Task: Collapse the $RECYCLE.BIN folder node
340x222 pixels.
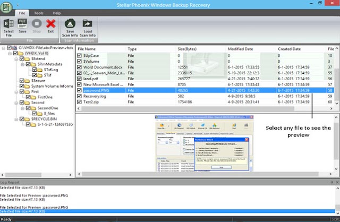Action: [16, 119]
